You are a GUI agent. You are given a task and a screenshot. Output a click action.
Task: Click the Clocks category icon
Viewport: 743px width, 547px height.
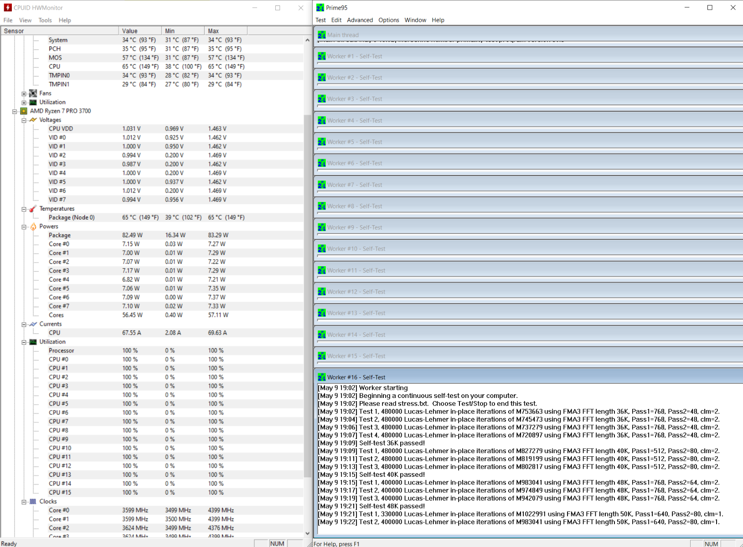[x=33, y=501]
